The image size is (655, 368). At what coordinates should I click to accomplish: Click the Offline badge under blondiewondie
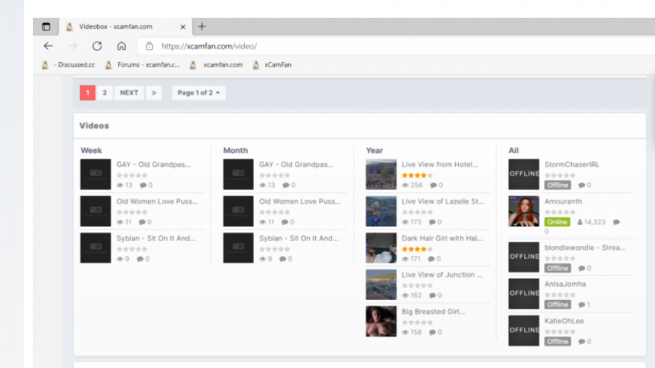557,269
